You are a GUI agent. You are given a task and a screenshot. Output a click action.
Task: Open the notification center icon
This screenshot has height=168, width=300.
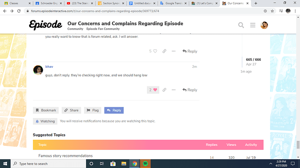pos(293,164)
